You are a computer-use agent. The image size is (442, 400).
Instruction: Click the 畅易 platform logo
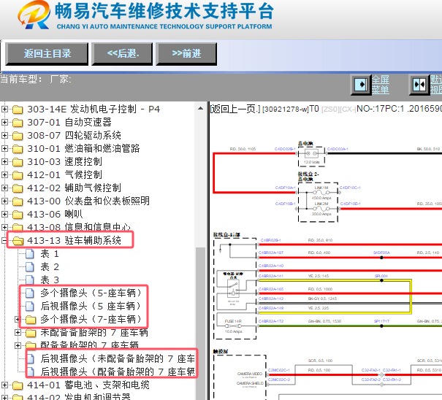pyautogui.click(x=34, y=15)
